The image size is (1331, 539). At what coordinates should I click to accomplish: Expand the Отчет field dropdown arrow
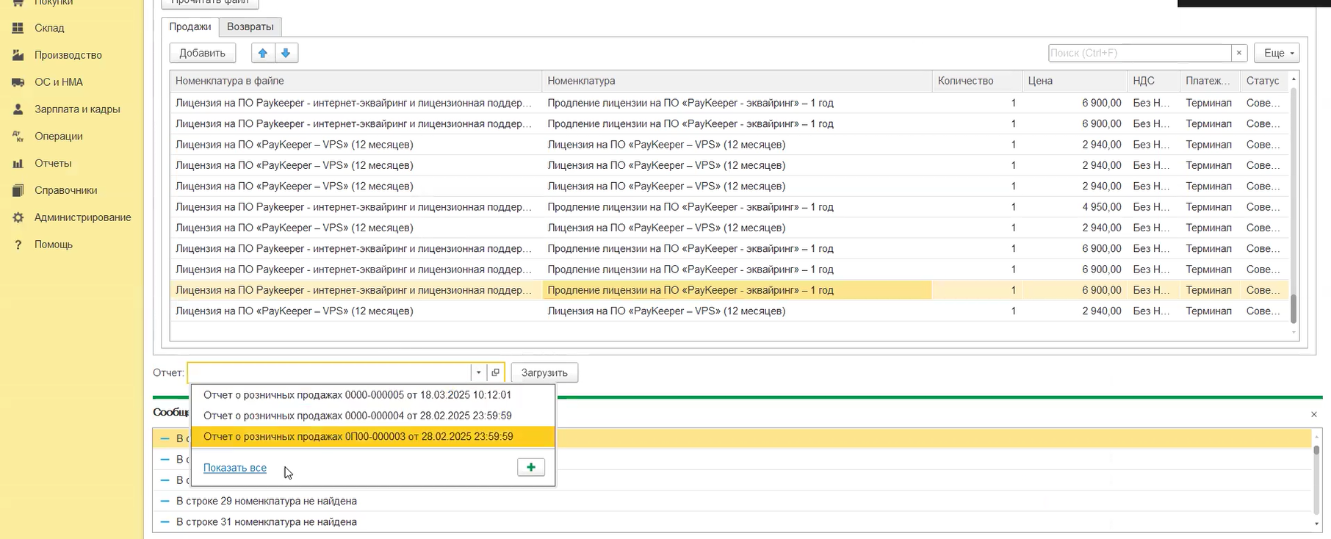coord(478,372)
